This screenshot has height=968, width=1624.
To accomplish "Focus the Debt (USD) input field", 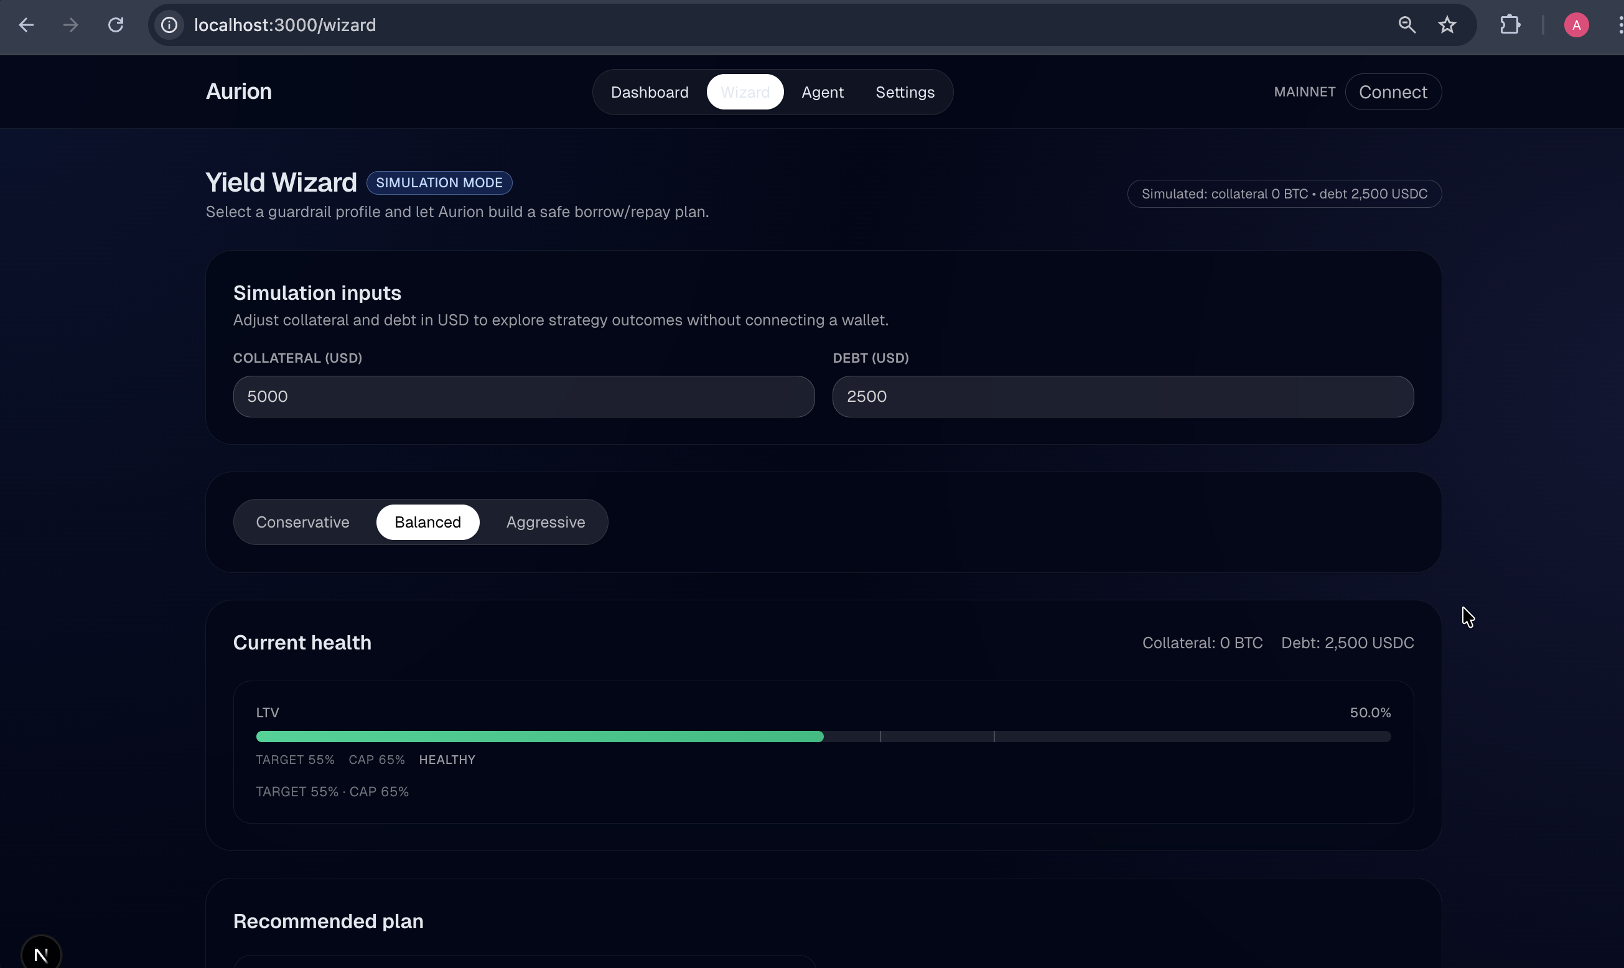I will (1122, 396).
